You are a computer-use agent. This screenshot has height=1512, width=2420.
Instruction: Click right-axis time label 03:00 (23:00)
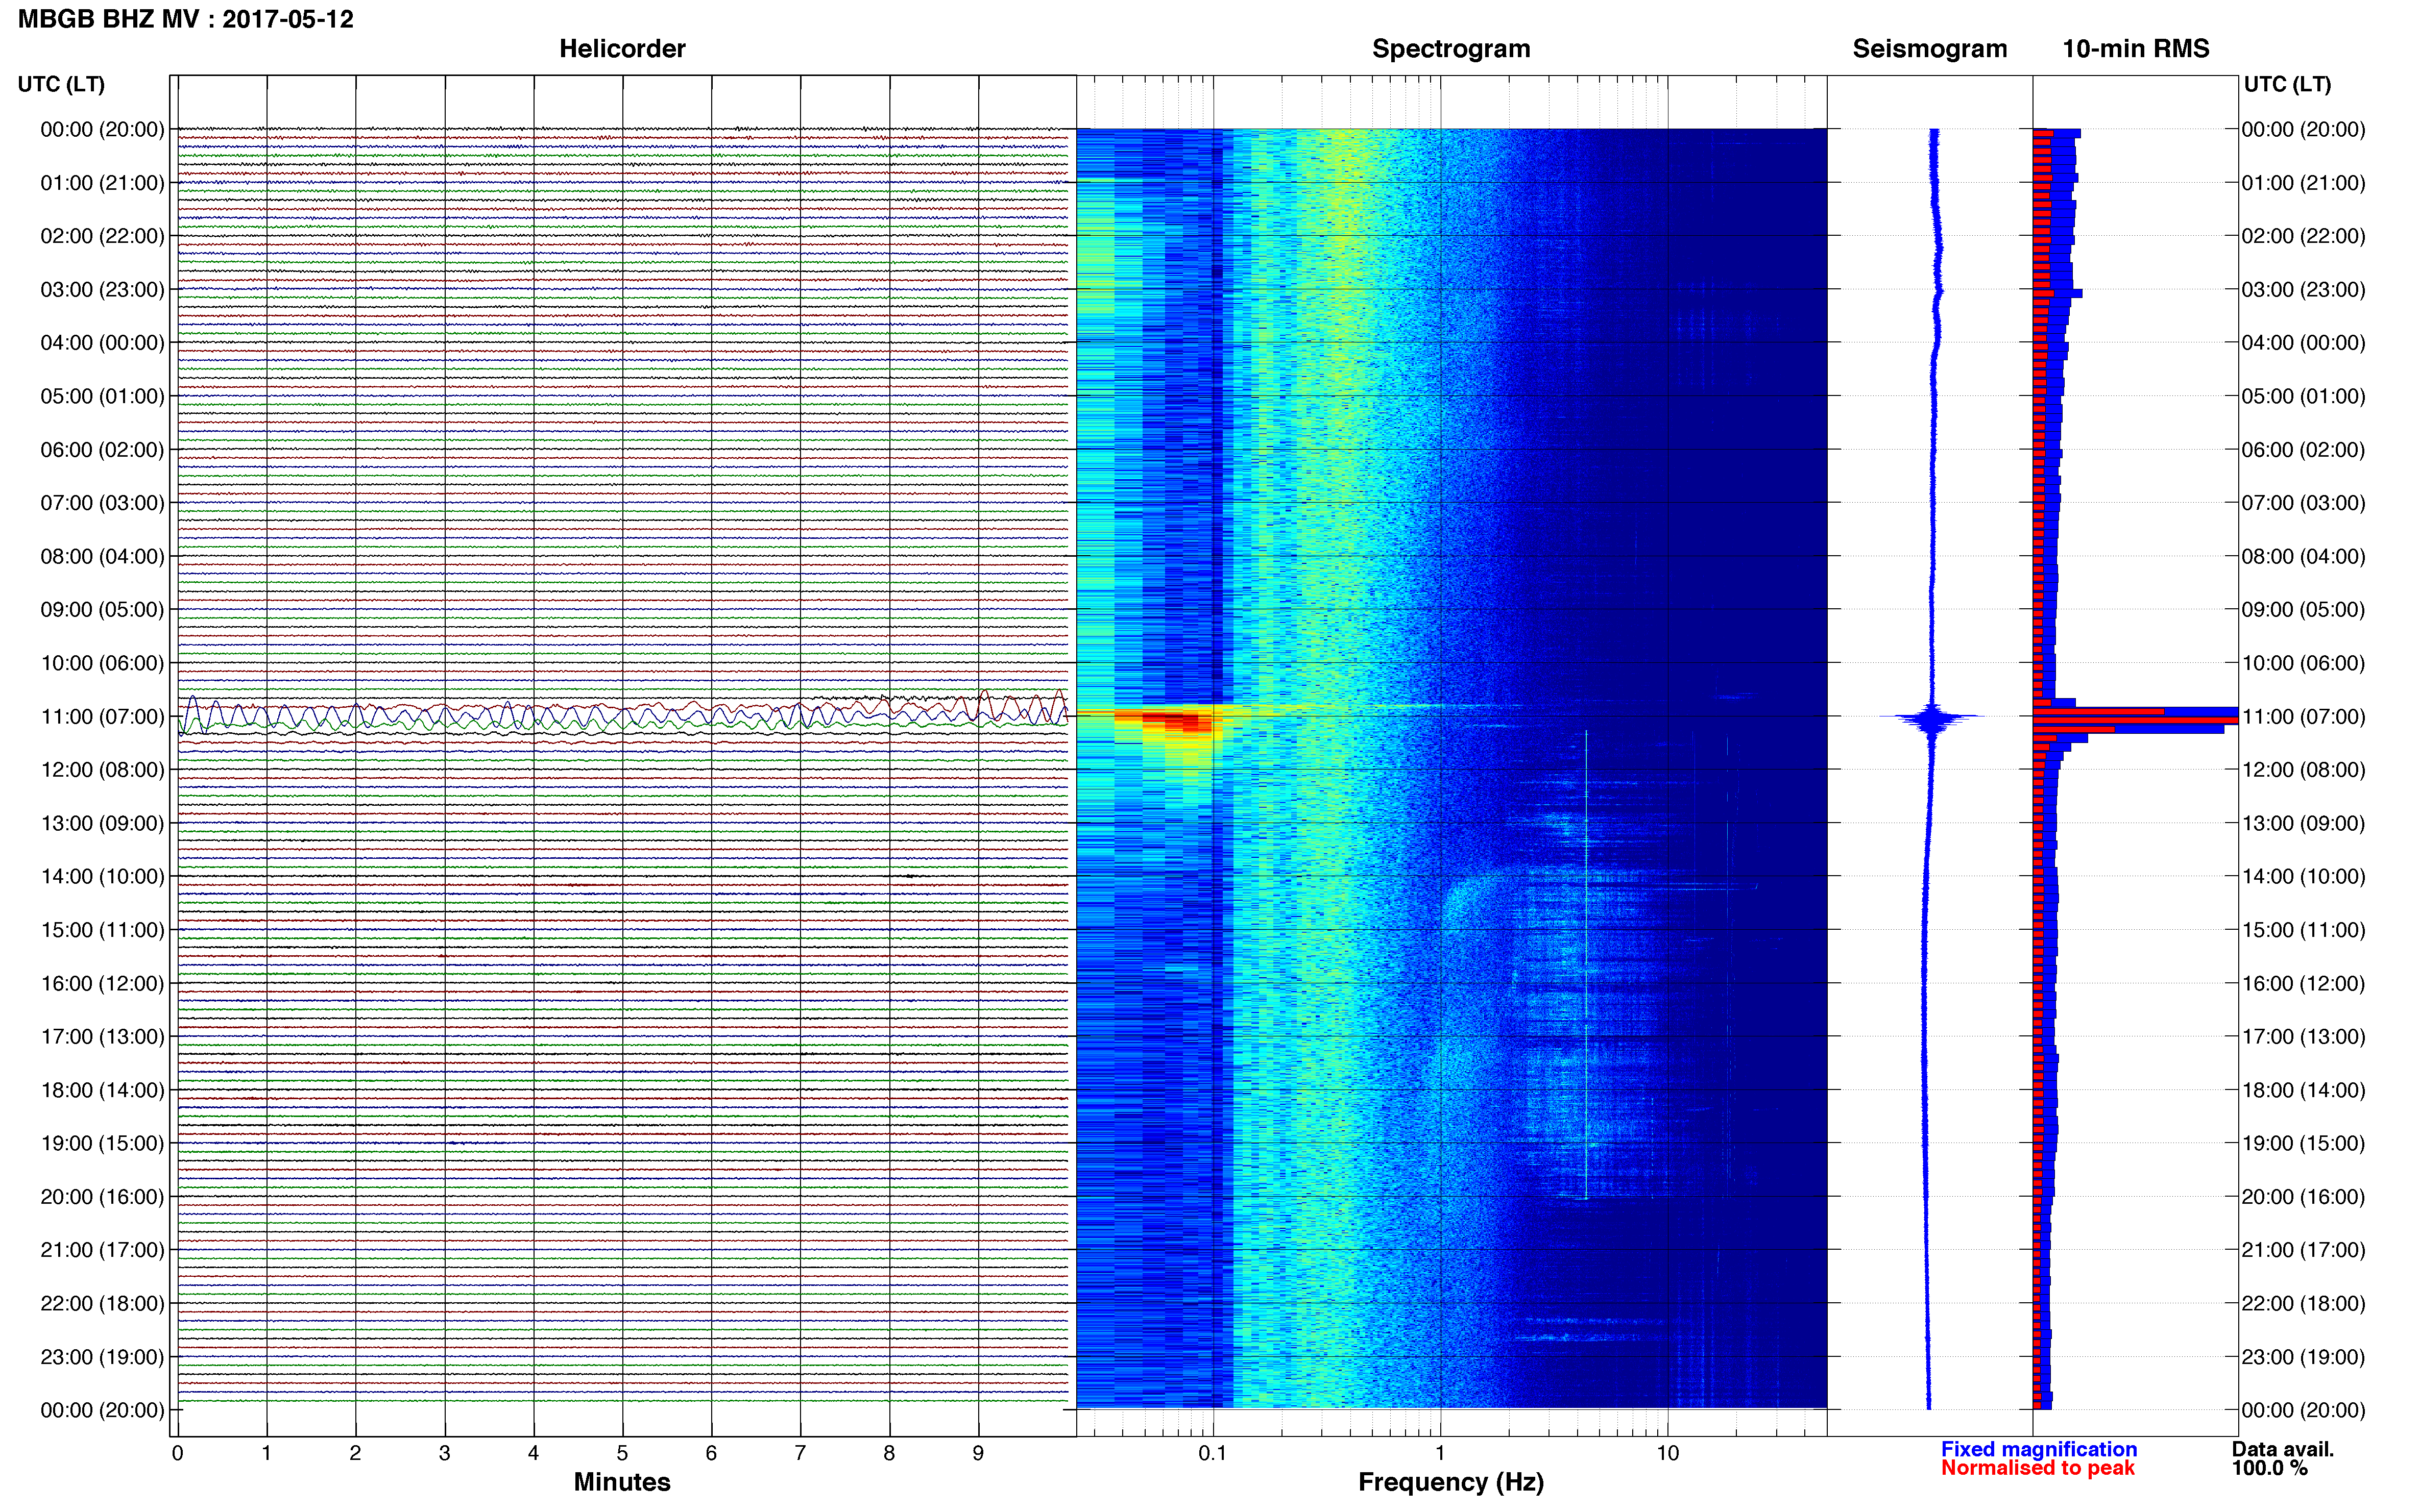click(x=2303, y=289)
